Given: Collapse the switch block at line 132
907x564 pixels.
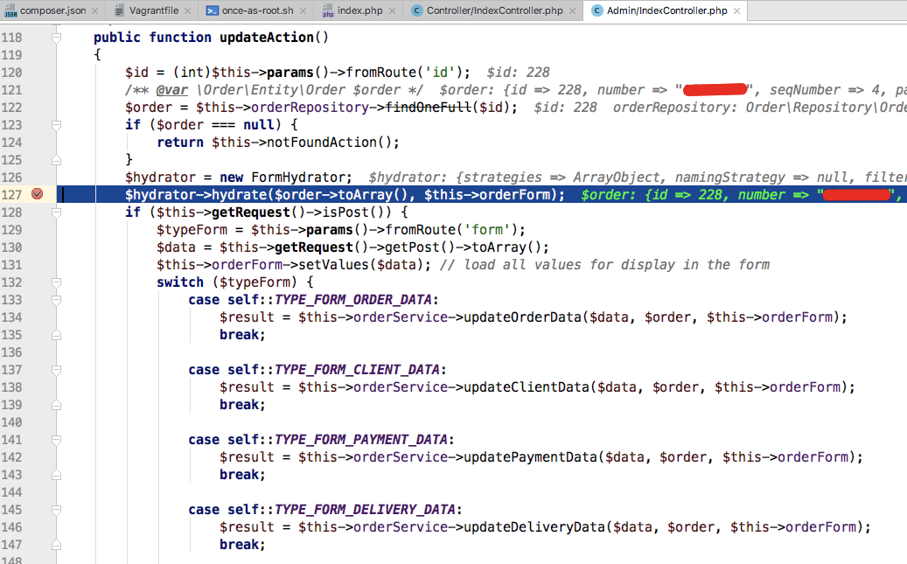Looking at the screenshot, I should (56, 282).
